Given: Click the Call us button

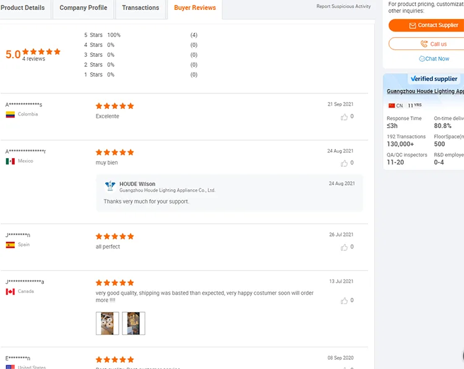Looking at the screenshot, I should [426, 44].
